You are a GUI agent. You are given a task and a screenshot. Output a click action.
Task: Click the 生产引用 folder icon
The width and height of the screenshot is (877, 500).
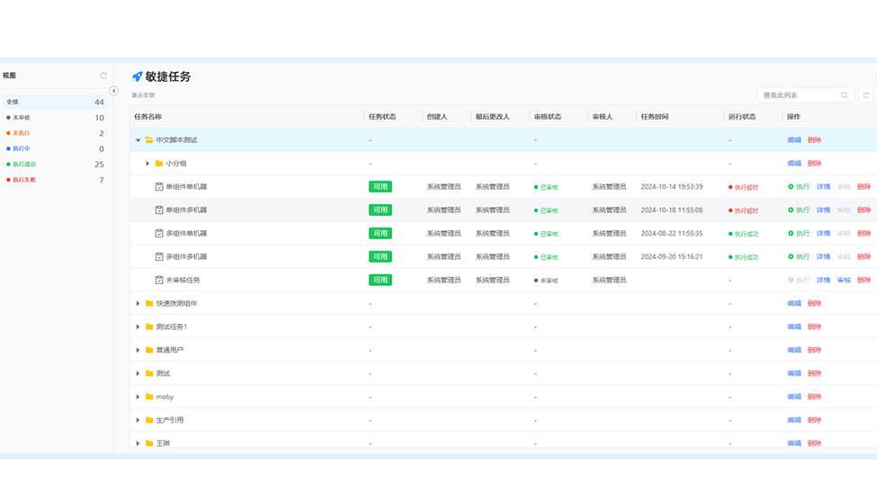[x=149, y=420]
